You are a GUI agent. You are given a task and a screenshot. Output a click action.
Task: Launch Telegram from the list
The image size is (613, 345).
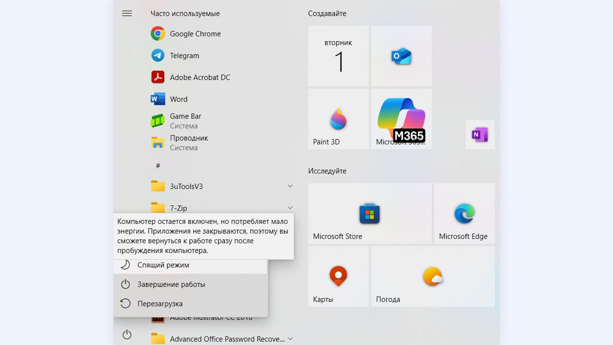pyautogui.click(x=184, y=56)
